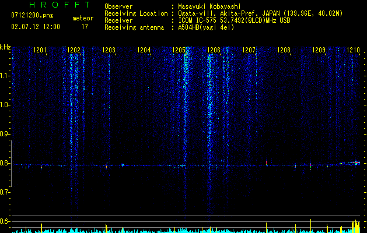Click the 1201 time marker
Viewport: 367px width, 233px height.
40,50
